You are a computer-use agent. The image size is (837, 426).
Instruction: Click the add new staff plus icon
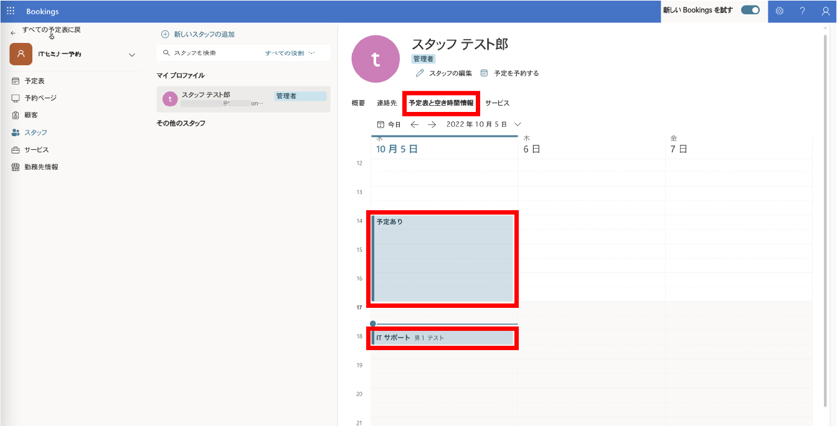click(x=165, y=35)
